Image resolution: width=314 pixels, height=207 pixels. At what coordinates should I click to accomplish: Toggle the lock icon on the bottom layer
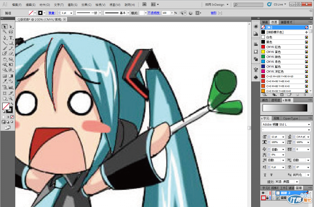[x=267, y=198]
